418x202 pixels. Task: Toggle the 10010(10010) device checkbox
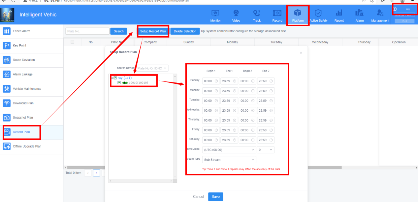click(x=119, y=83)
